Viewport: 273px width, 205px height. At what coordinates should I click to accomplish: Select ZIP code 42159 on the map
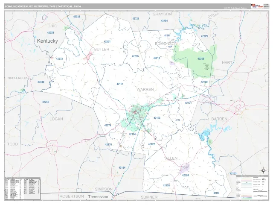pyautogui.click(x=177, y=120)
